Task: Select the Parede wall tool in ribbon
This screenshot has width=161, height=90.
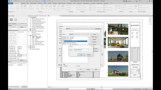Action: [x=18, y=7]
